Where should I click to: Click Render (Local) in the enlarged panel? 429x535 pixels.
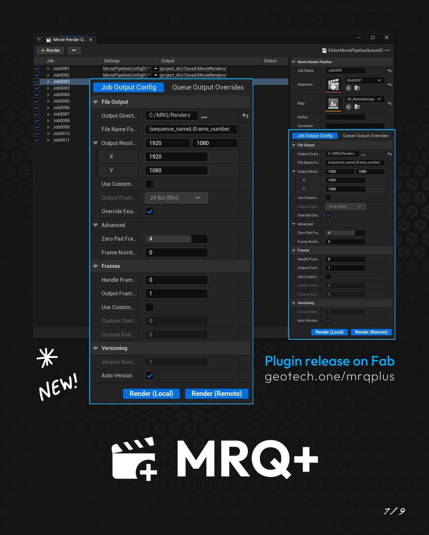[x=151, y=393]
